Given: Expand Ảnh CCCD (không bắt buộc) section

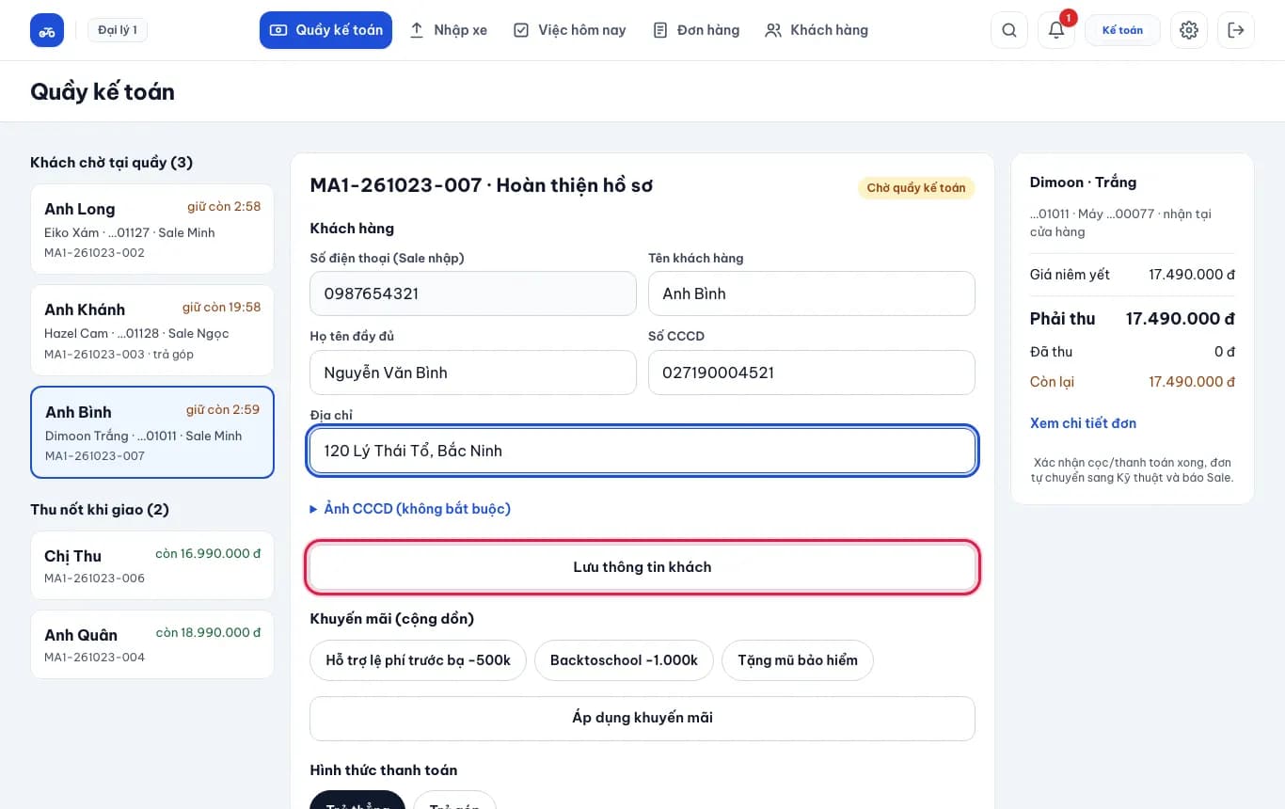Looking at the screenshot, I should coord(410,509).
